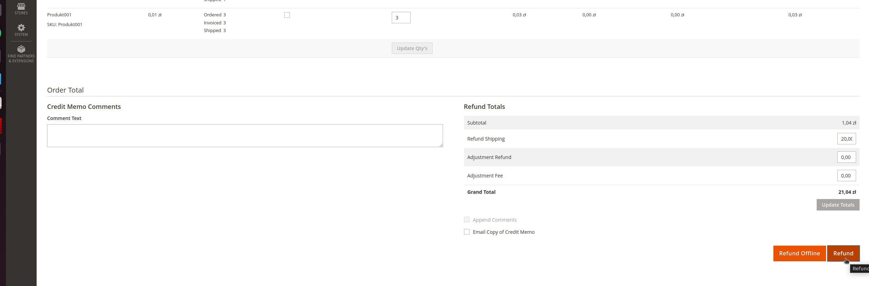This screenshot has height=286, width=869.
Task: Grab the Comment Text resize handle
Action: [x=441, y=145]
